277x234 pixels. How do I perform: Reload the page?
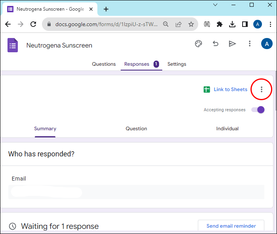coord(33,24)
